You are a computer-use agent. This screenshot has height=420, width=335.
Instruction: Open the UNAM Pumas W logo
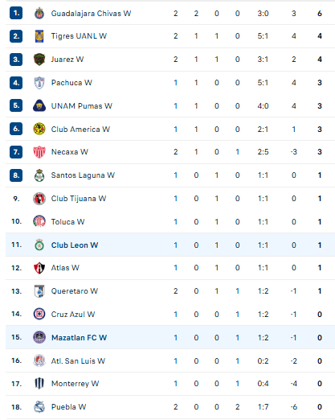(x=39, y=105)
